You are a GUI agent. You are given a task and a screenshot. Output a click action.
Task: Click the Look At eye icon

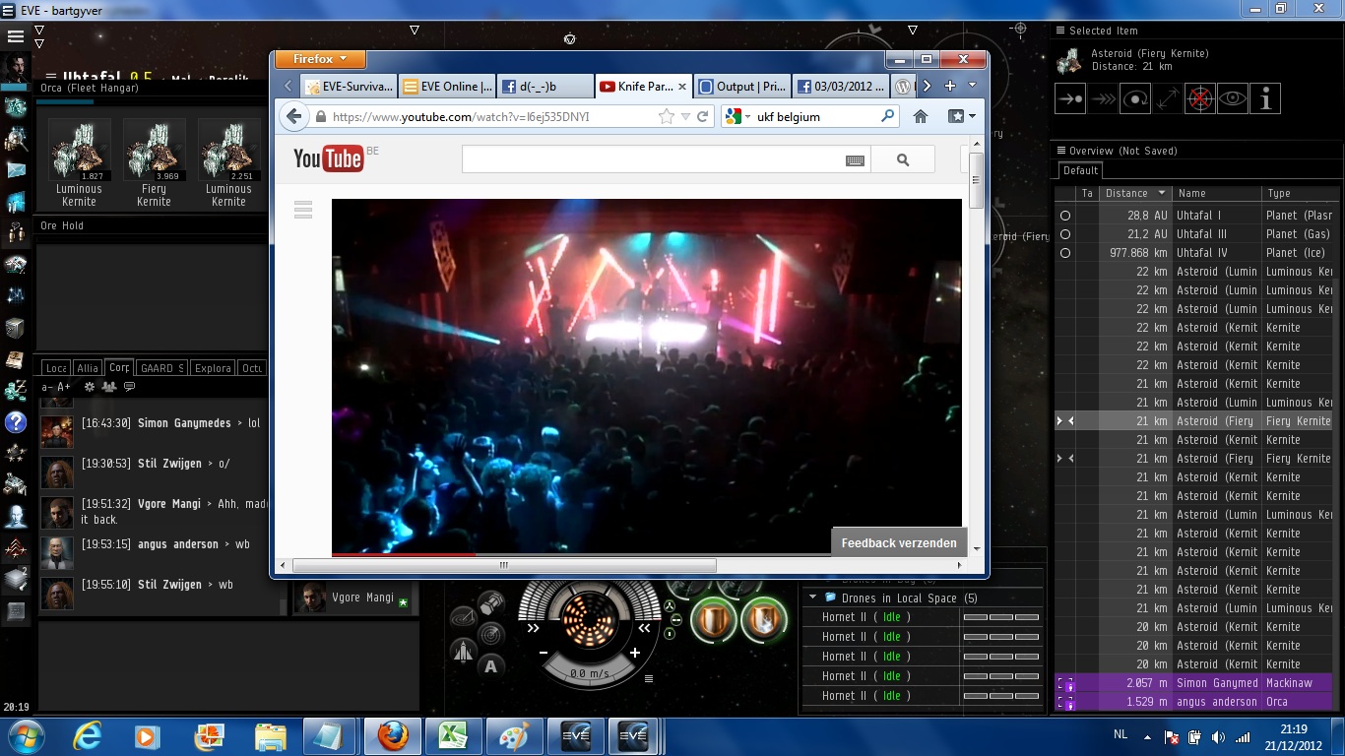[x=1233, y=99]
